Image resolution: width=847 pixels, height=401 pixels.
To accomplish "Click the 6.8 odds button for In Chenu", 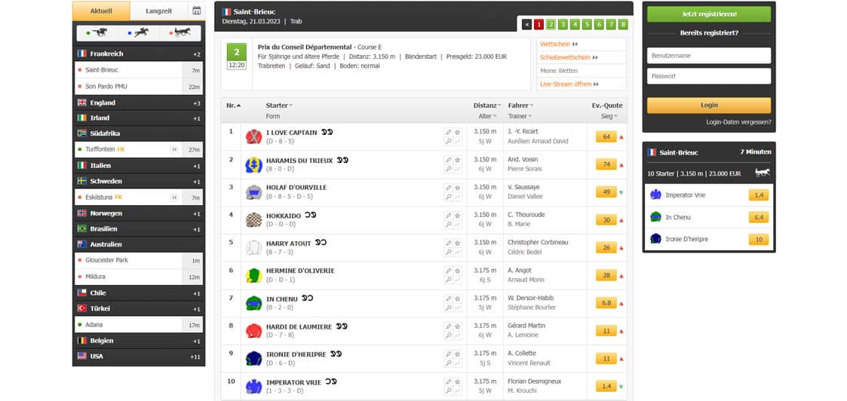I will click(x=606, y=303).
